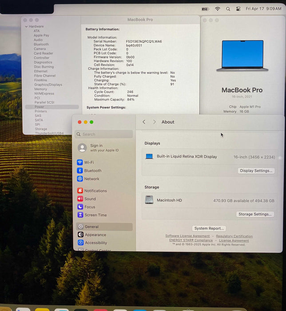Collapse the Hardware section in System Information

coord(26,26)
